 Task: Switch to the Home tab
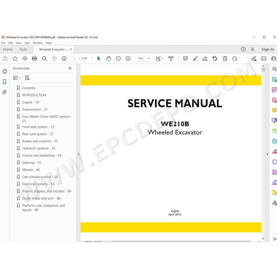[8, 49]
